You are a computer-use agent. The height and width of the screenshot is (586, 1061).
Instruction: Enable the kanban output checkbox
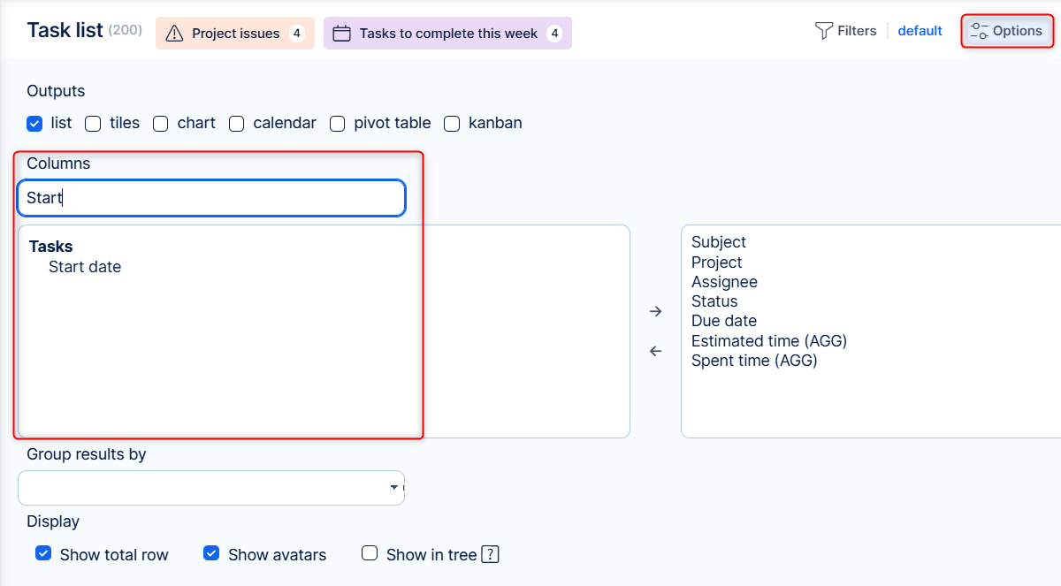[452, 124]
